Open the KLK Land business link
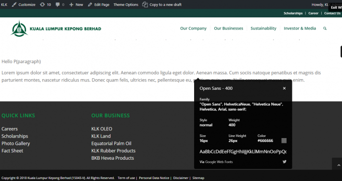Screen dimensions: 342x181 coord(101,136)
